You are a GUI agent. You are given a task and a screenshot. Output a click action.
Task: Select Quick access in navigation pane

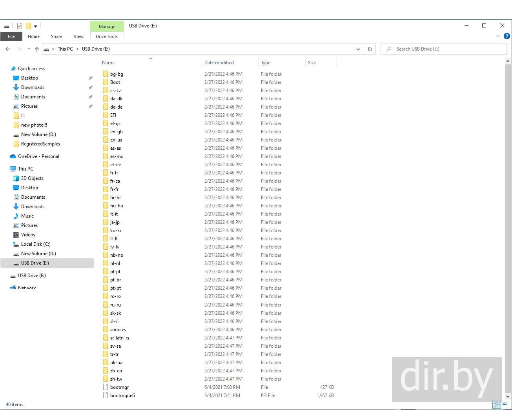click(31, 69)
